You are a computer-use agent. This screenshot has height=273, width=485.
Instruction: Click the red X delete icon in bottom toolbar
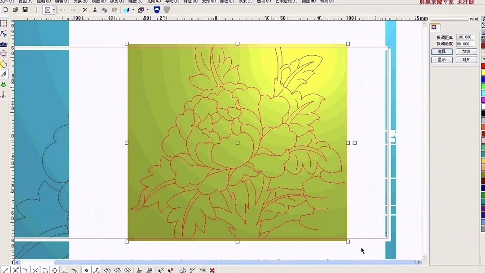click(x=212, y=270)
